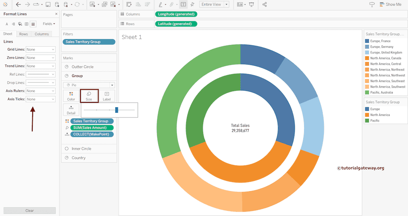Select the Format Alignment icon

13,24
